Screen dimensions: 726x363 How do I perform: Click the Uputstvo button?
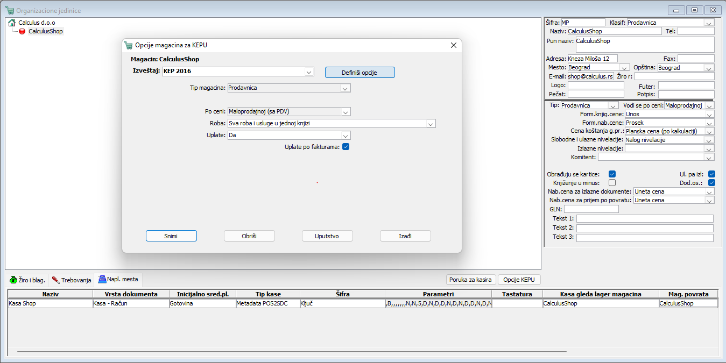[327, 236]
